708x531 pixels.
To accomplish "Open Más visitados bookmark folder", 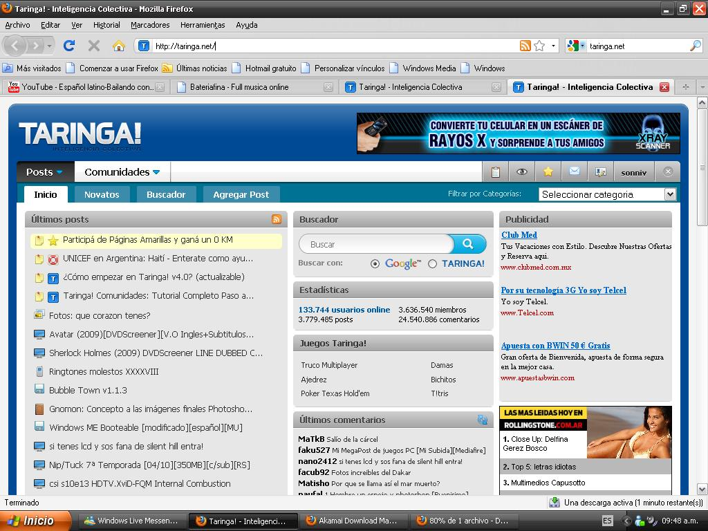I will [32, 68].
